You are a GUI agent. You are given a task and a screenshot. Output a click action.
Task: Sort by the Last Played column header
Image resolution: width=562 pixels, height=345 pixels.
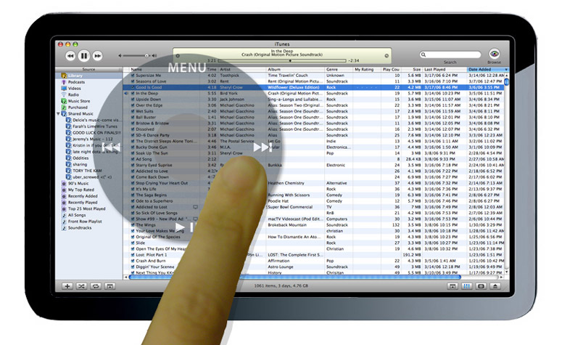[445, 69]
